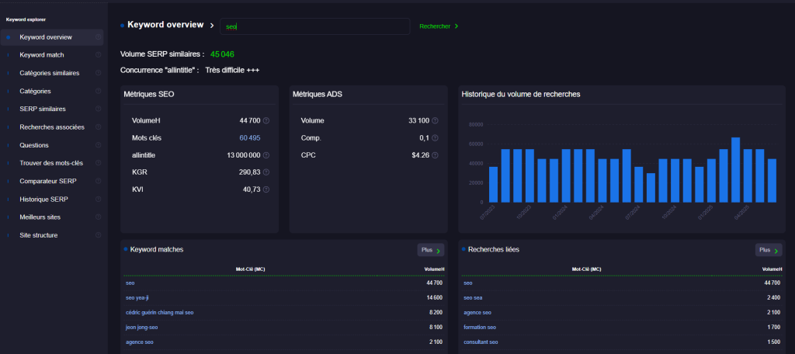Expand Recherches liées with Plus button

pos(768,250)
